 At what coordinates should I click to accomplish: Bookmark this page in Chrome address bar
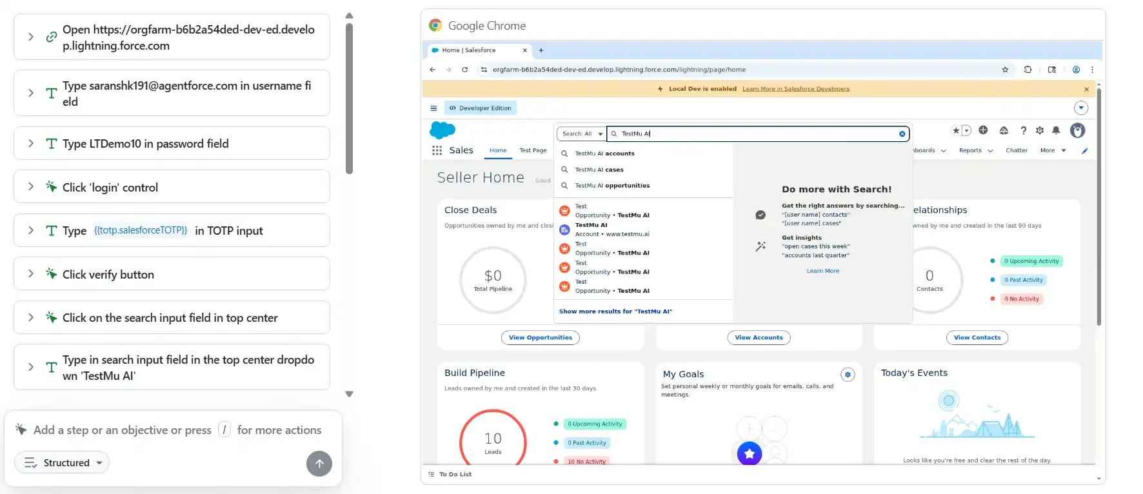[x=1005, y=70]
